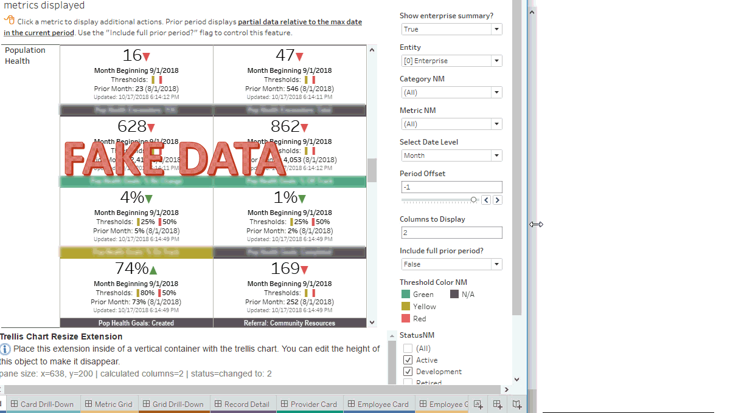Check the (All) StatusNM checkbox
This screenshot has width=730, height=413.
[408, 349]
